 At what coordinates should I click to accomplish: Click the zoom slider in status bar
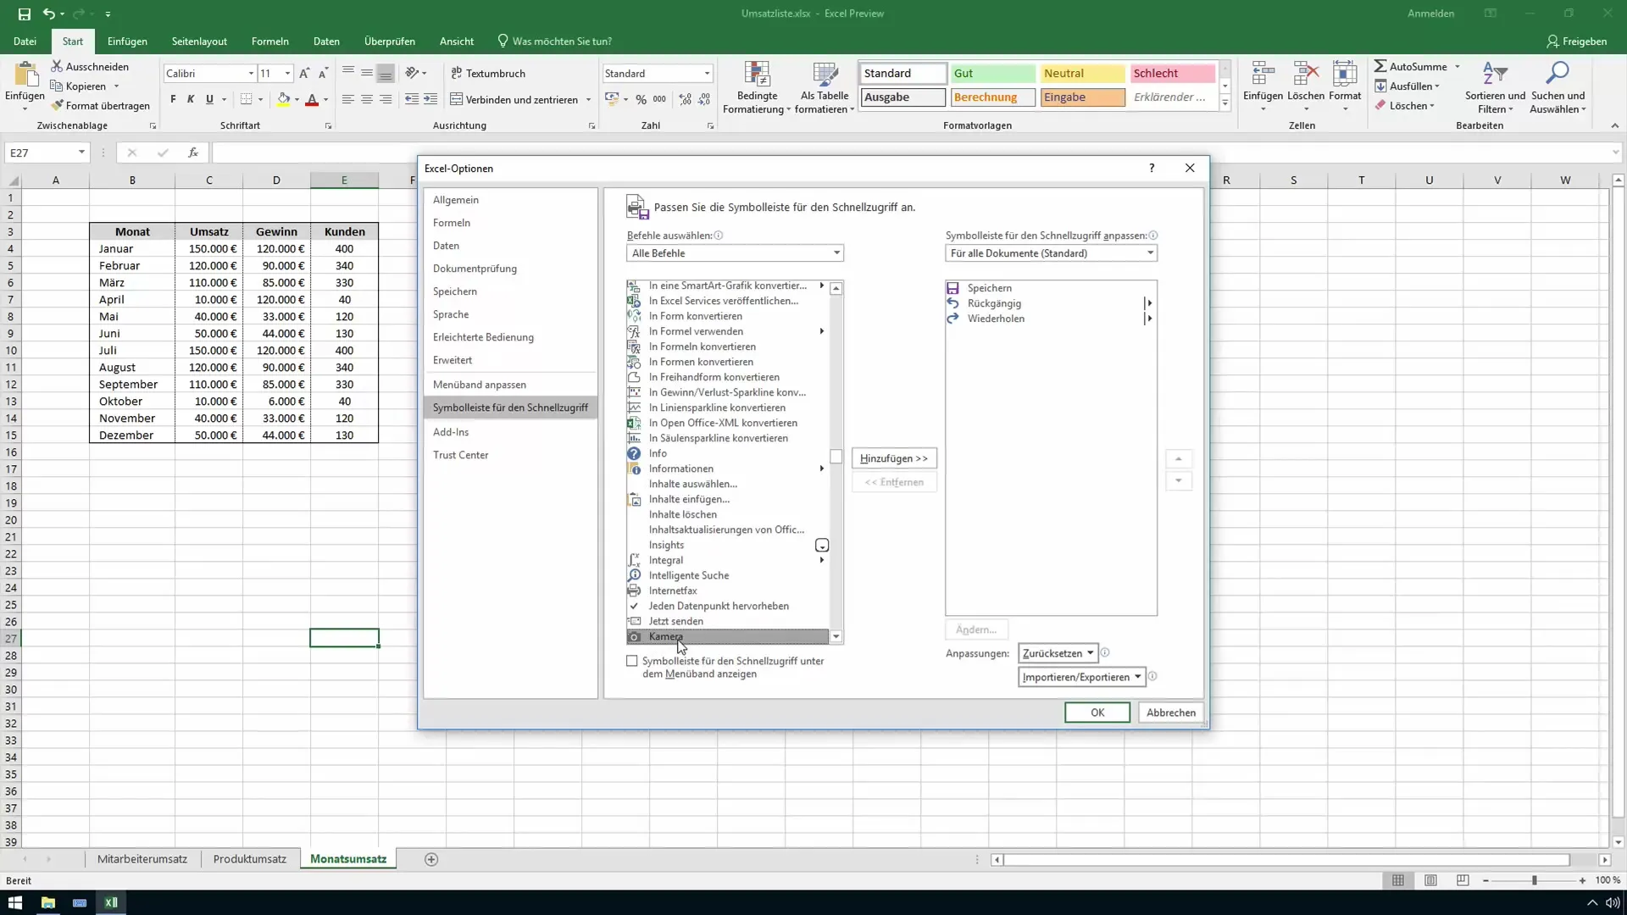click(x=1534, y=880)
